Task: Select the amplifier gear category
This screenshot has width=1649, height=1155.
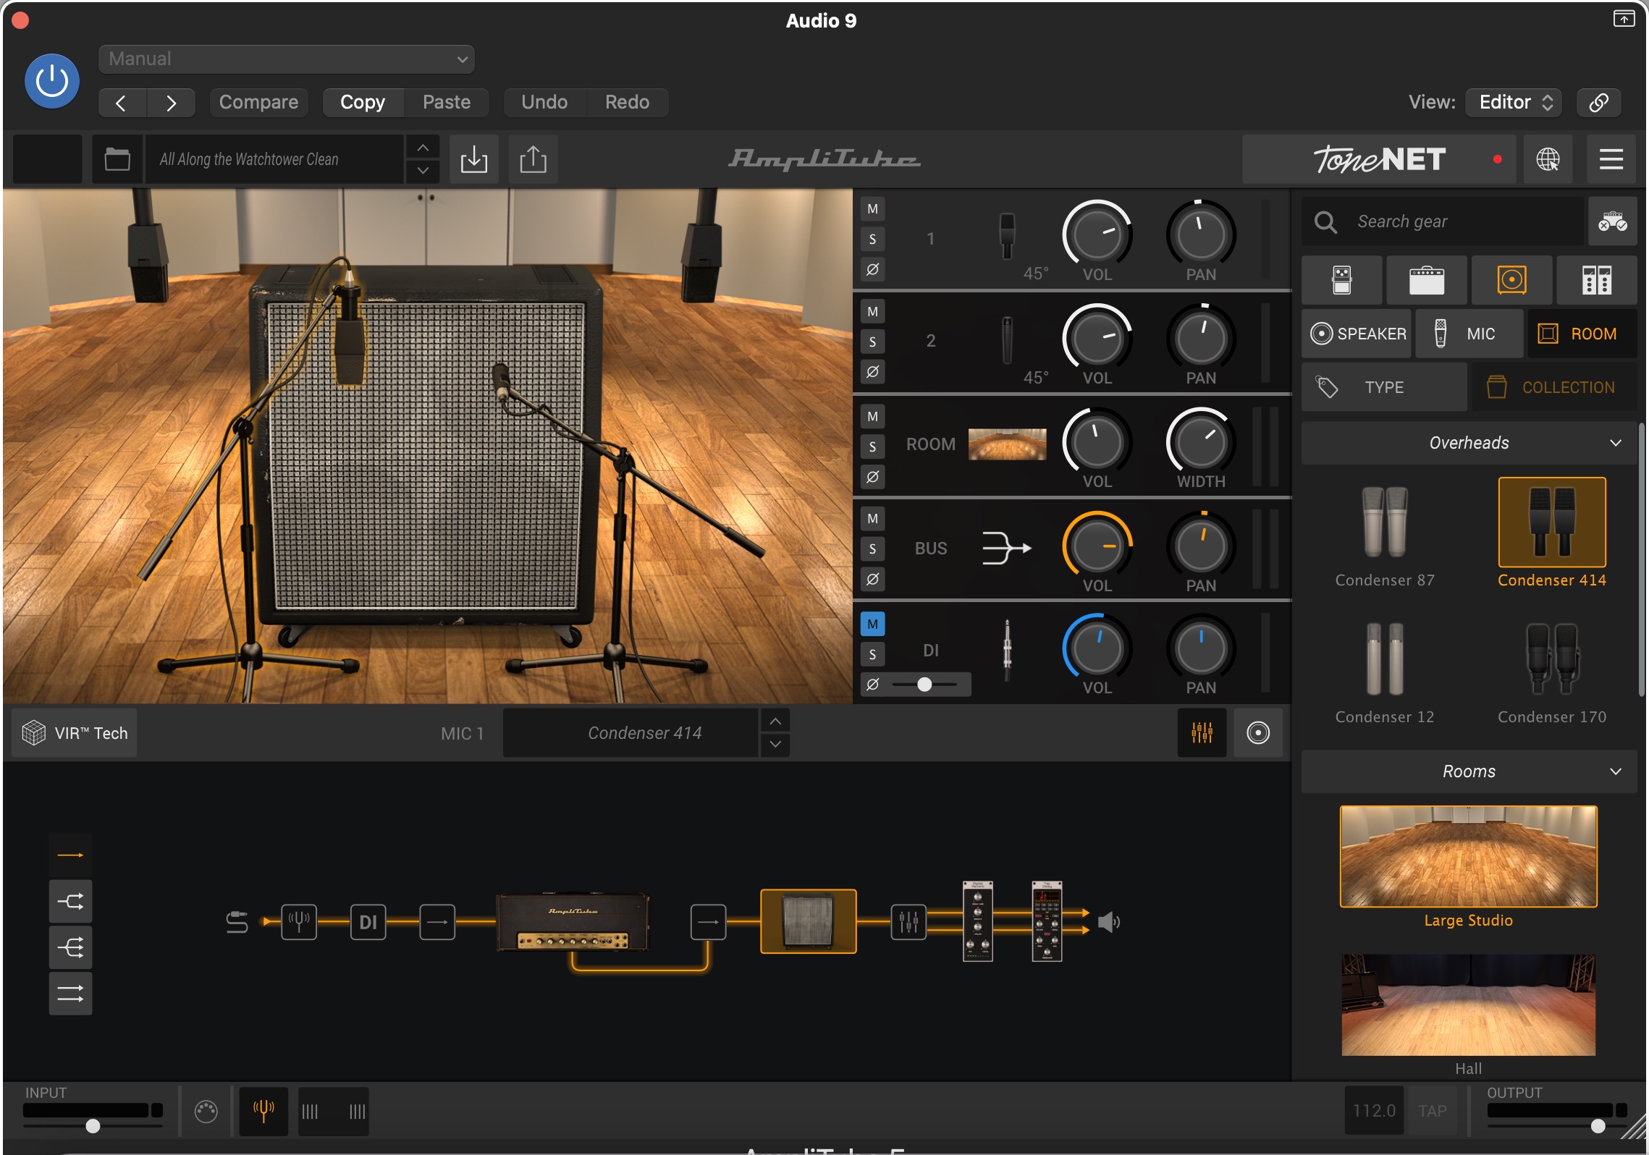Action: point(1427,280)
